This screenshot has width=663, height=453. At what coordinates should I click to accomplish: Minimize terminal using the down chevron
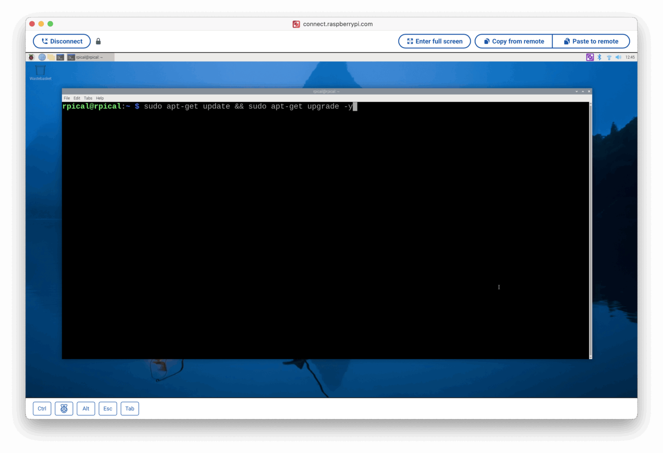tap(577, 92)
